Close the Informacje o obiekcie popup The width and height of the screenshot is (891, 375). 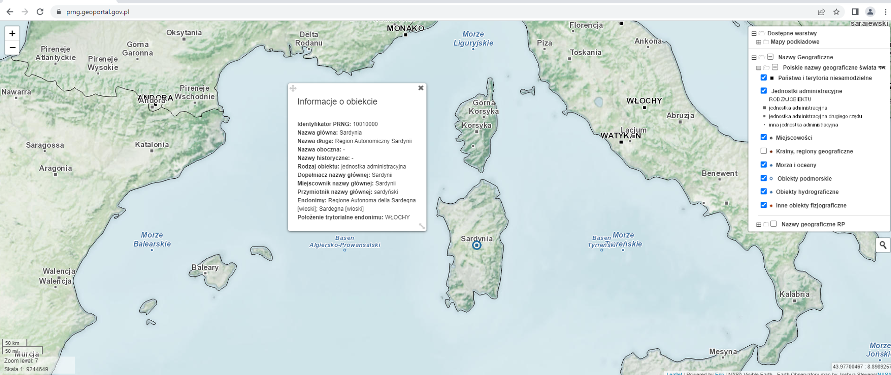pos(420,88)
